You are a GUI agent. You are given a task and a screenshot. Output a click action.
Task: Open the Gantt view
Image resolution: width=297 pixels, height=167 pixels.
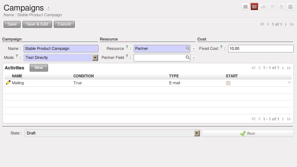281,7
